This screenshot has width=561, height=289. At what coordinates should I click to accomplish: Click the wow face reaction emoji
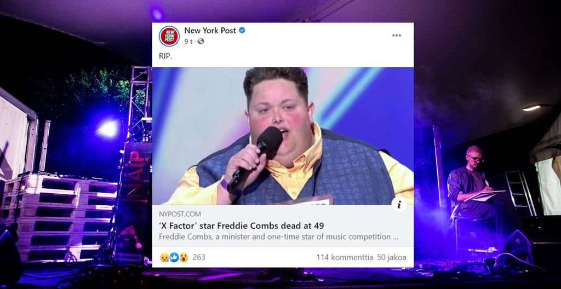(184, 257)
